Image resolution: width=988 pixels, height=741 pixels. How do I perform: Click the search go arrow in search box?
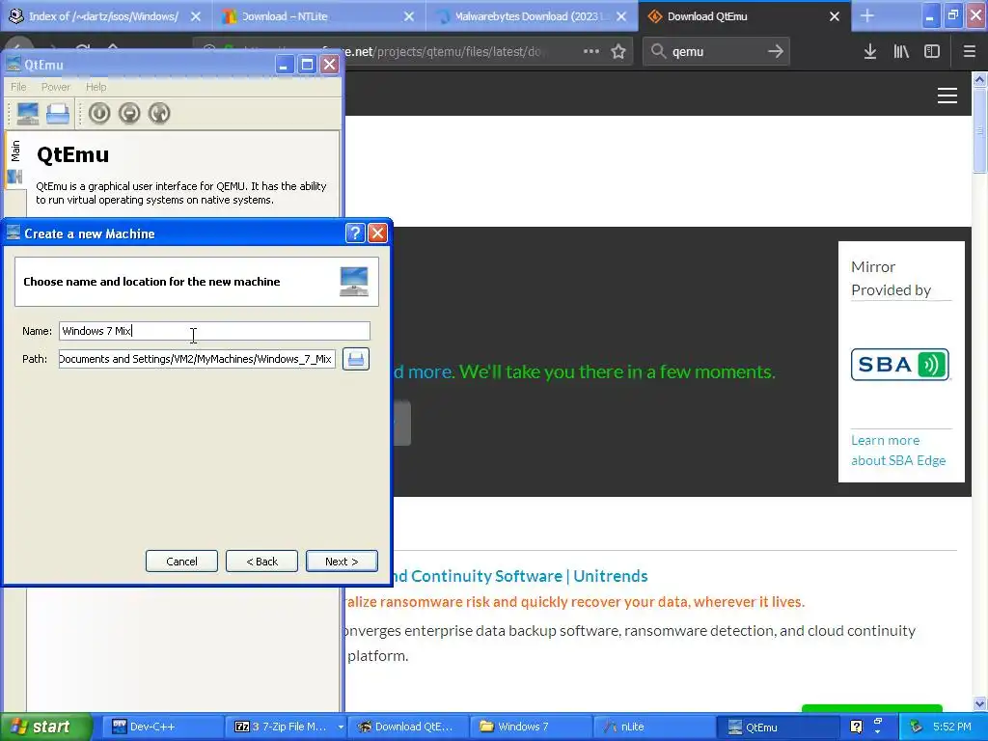(776, 52)
